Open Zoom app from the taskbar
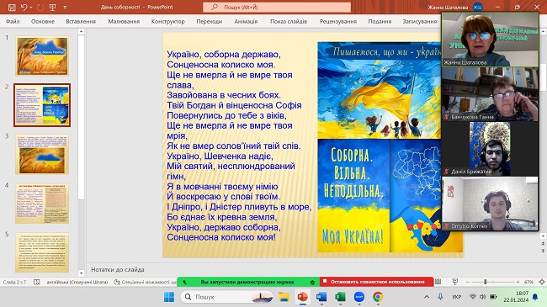The image size is (547, 307). point(359,297)
